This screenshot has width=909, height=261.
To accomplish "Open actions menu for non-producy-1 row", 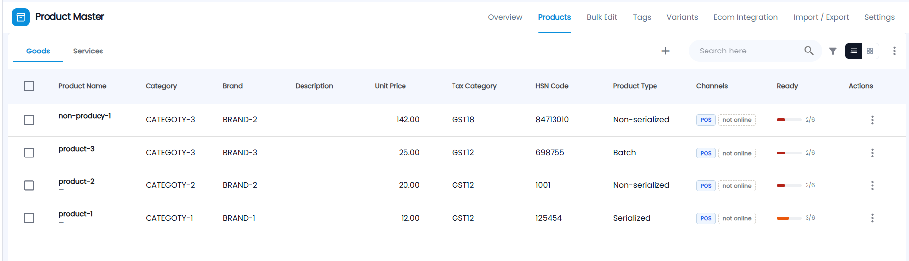I will coord(872,120).
